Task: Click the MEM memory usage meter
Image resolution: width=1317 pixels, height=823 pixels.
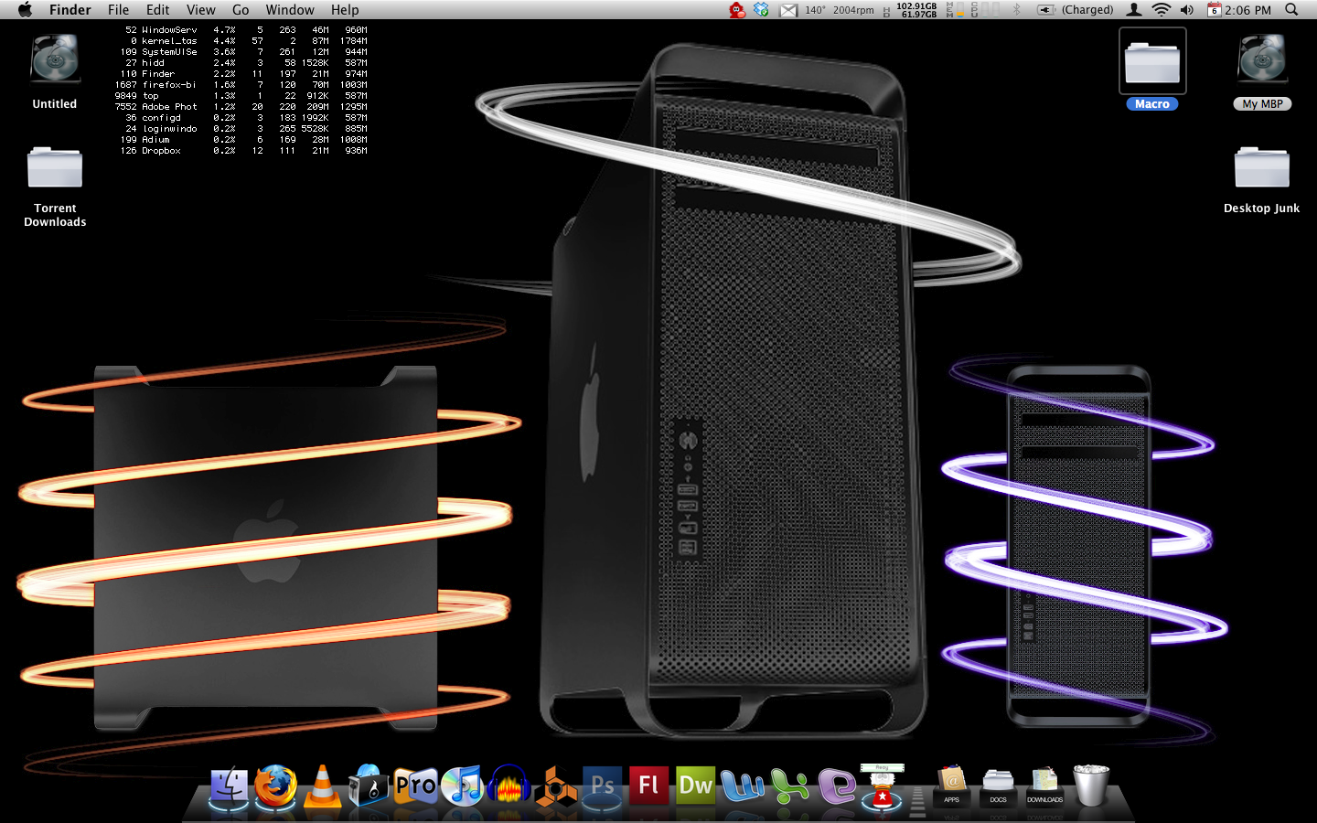Action: pos(956,10)
